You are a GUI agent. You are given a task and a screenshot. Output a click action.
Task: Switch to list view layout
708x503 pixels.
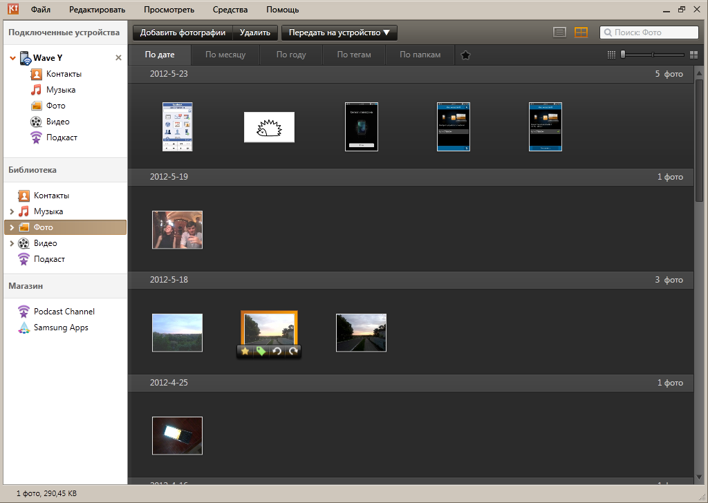point(560,32)
